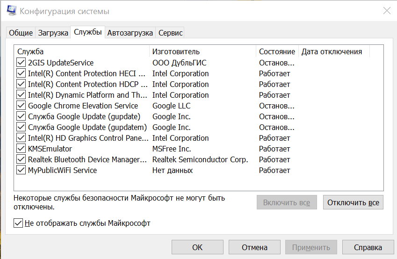The height and width of the screenshot is (259, 397).
Task: Open the Сервис tab
Action: point(170,33)
